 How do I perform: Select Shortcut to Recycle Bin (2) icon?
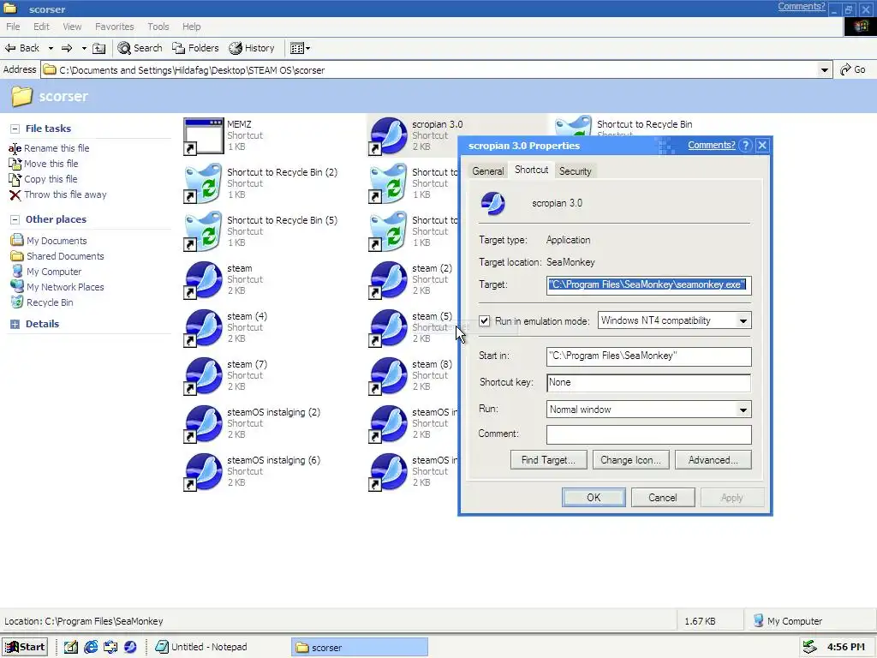coord(204,183)
